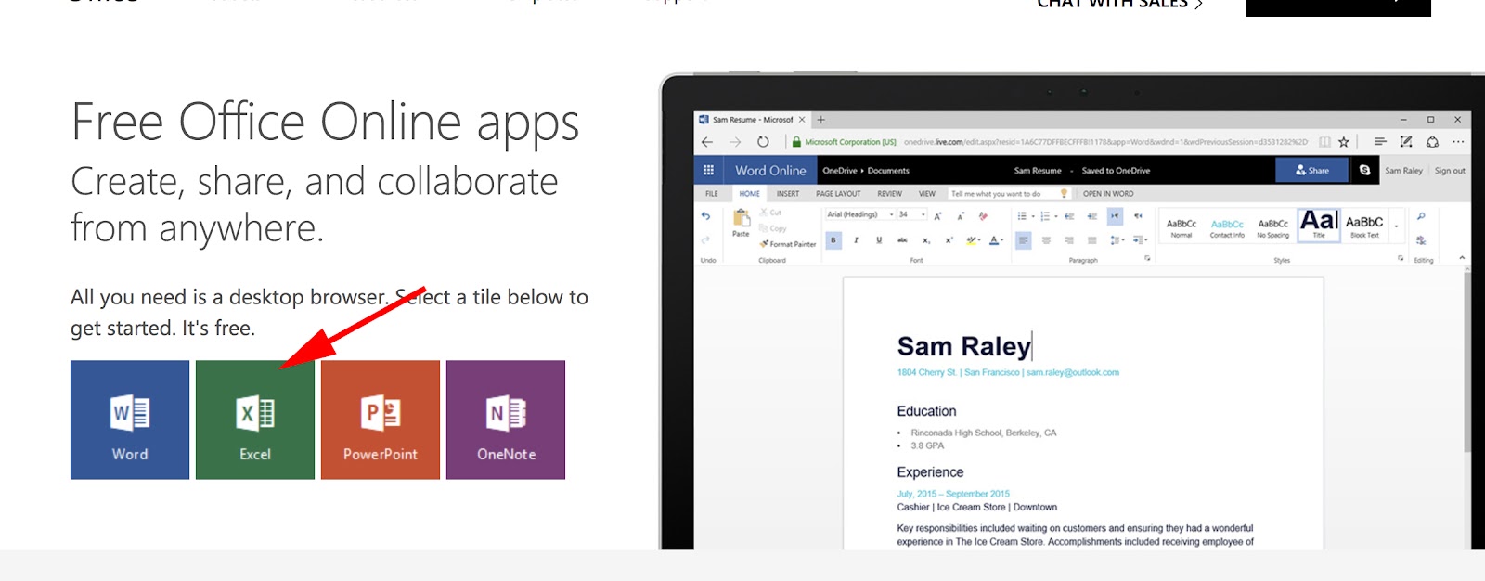Activate the Format Painter

[x=787, y=244]
